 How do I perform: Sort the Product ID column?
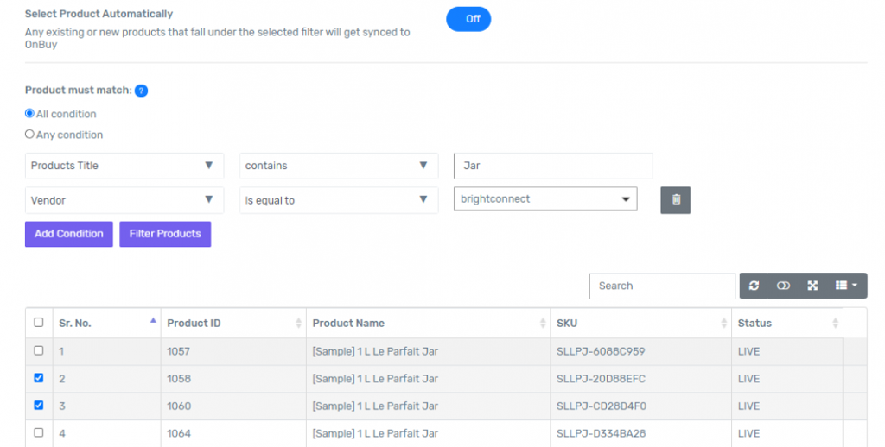[x=298, y=323]
